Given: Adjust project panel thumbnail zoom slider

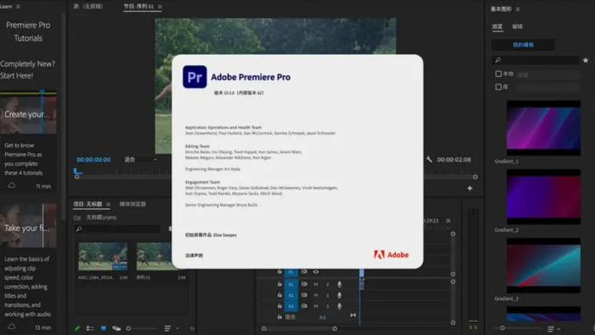Looking at the screenshot, I should click(x=128, y=328).
